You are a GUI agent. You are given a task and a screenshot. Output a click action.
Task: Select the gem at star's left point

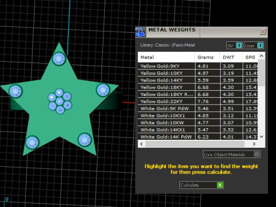pos(16,91)
